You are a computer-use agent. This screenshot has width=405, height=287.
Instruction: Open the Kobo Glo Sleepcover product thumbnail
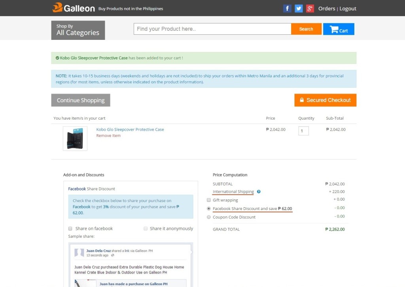pyautogui.click(x=75, y=139)
